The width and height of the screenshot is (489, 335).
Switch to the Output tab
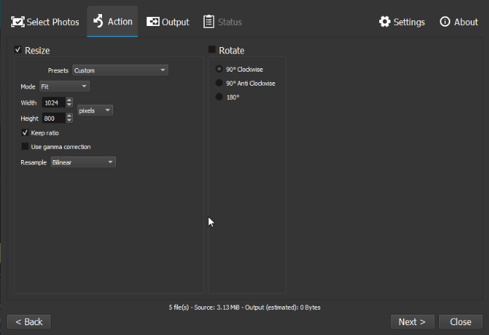[x=168, y=22]
